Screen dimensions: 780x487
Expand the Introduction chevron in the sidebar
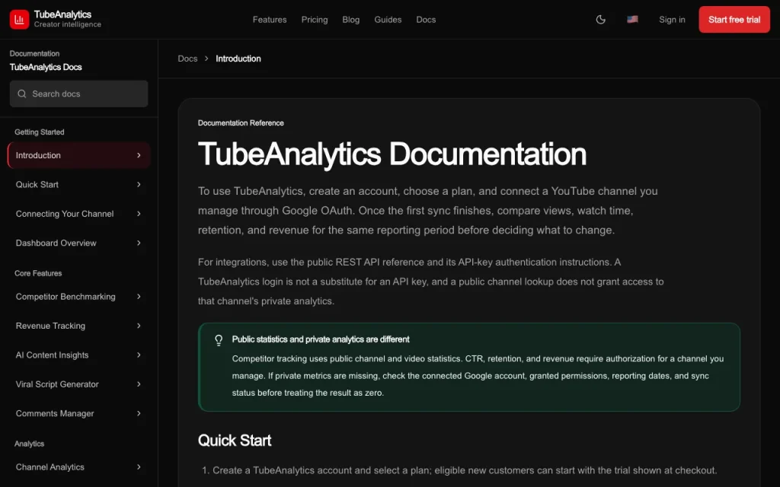pos(139,155)
